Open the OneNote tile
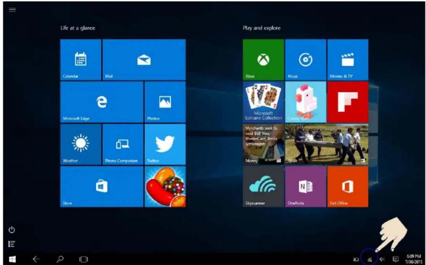The height and width of the screenshot is (265, 426). [x=306, y=187]
